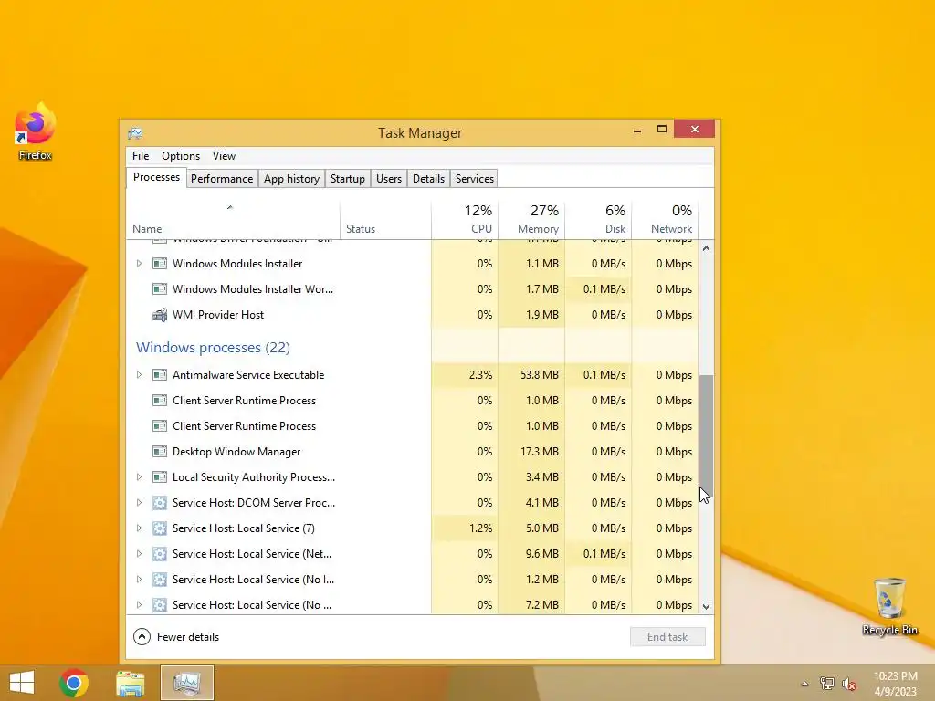The height and width of the screenshot is (701, 935).
Task: Expand Service Host: Local Service (No I...
Action: click(x=139, y=580)
